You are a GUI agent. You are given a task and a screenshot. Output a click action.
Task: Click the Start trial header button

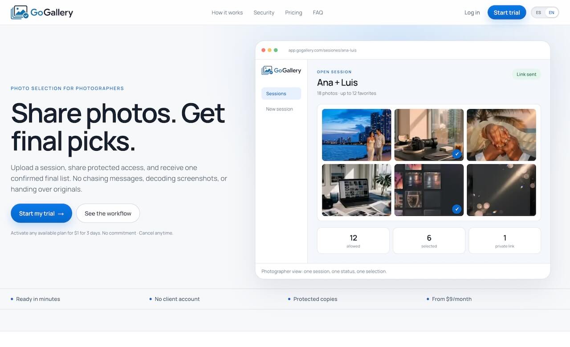tap(507, 12)
